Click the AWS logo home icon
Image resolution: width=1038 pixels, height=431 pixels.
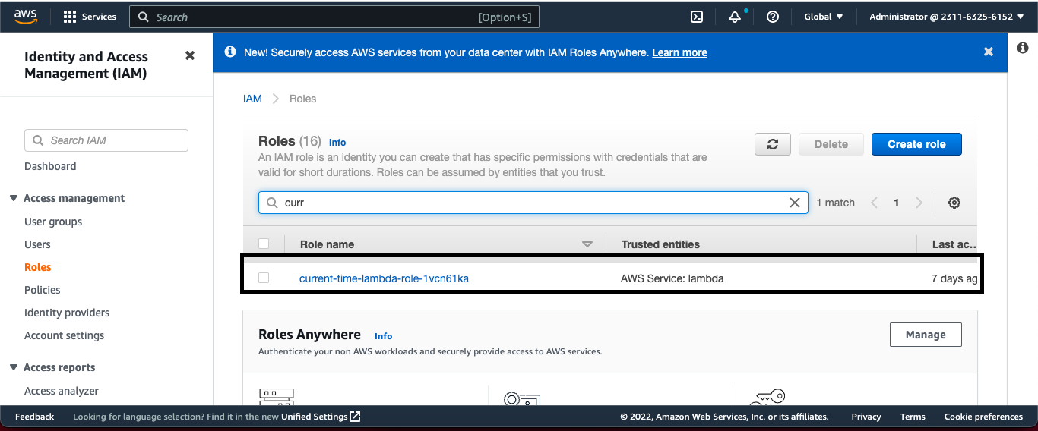click(25, 16)
